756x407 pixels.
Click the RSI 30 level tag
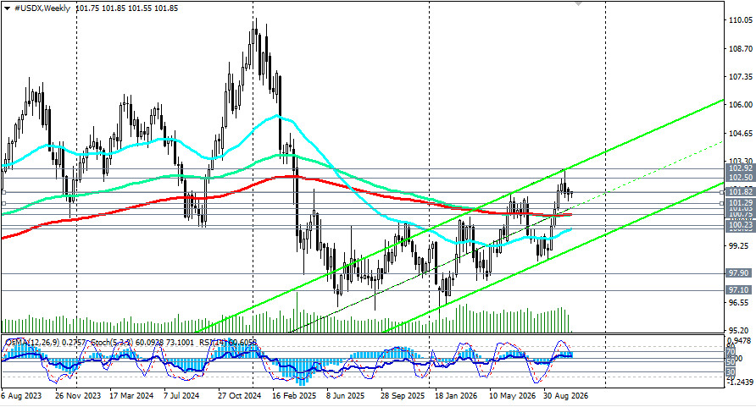click(731, 371)
